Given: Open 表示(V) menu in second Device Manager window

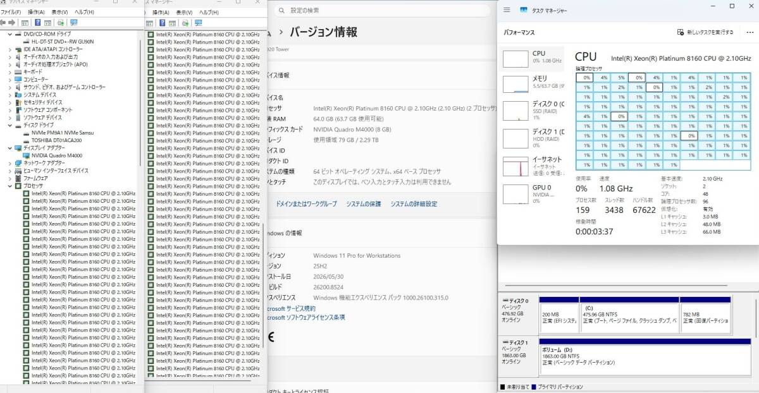Looking at the screenshot, I should (x=184, y=12).
